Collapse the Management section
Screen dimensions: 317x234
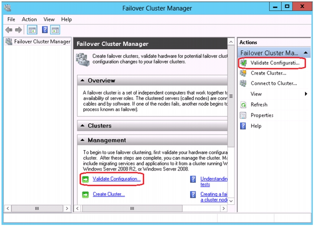pyautogui.click(x=82, y=140)
